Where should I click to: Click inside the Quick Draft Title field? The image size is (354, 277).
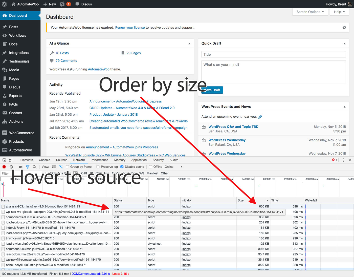(x=273, y=54)
